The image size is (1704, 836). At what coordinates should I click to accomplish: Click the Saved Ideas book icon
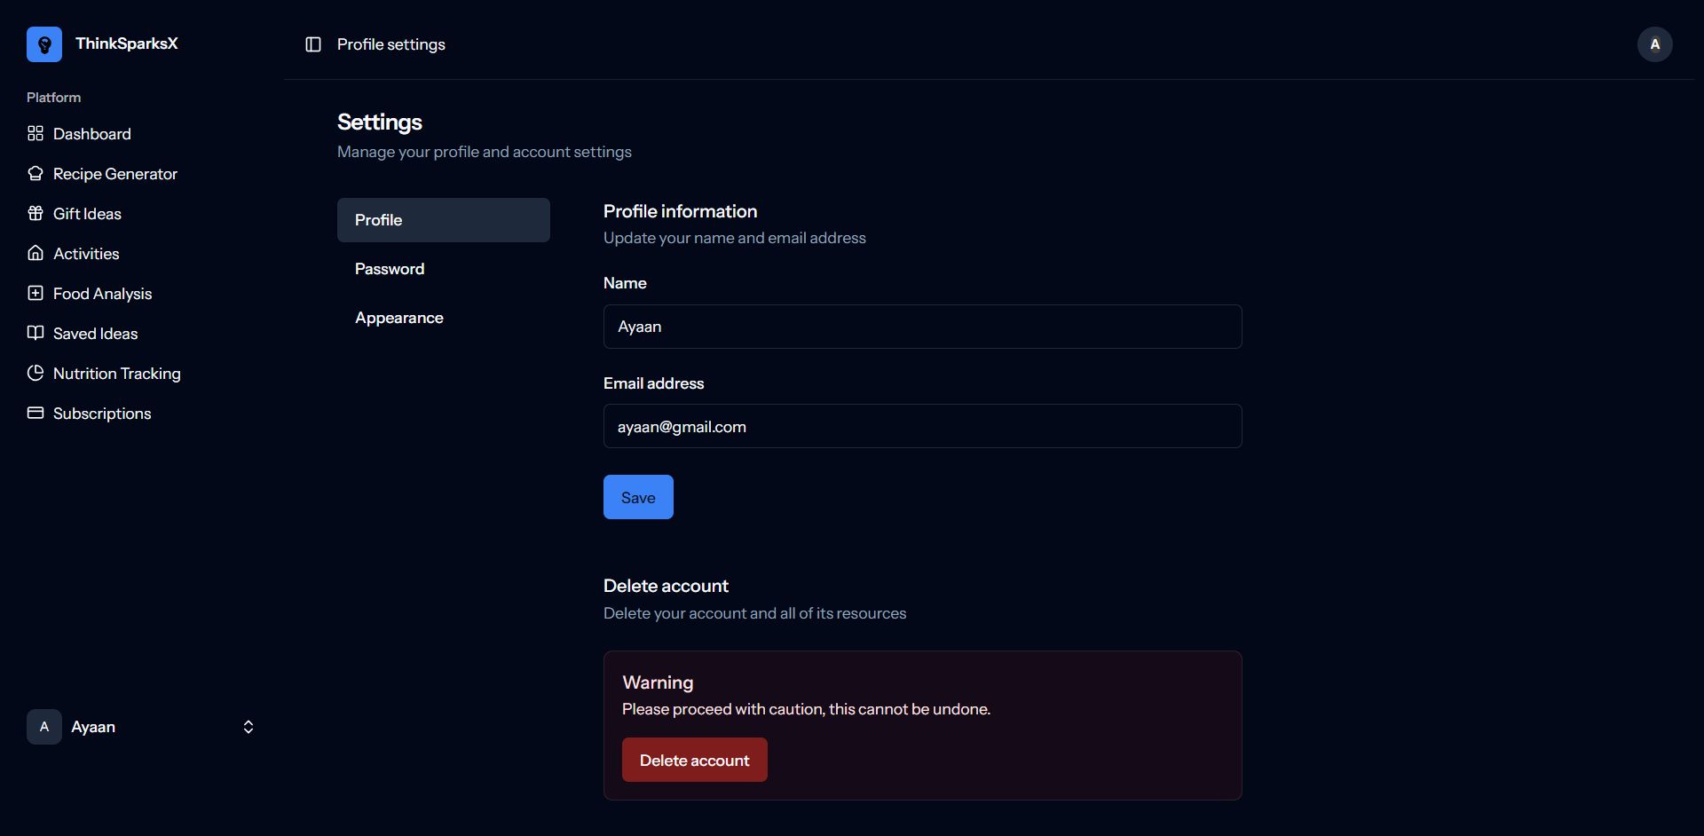pyautogui.click(x=35, y=333)
